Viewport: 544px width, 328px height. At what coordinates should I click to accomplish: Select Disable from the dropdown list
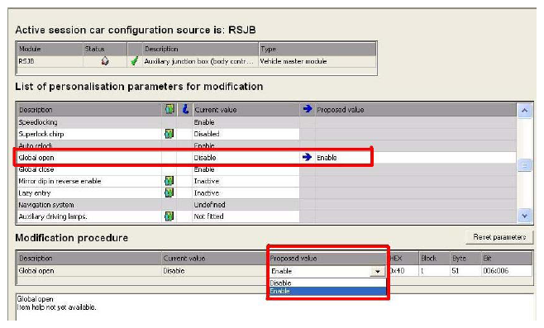point(327,283)
